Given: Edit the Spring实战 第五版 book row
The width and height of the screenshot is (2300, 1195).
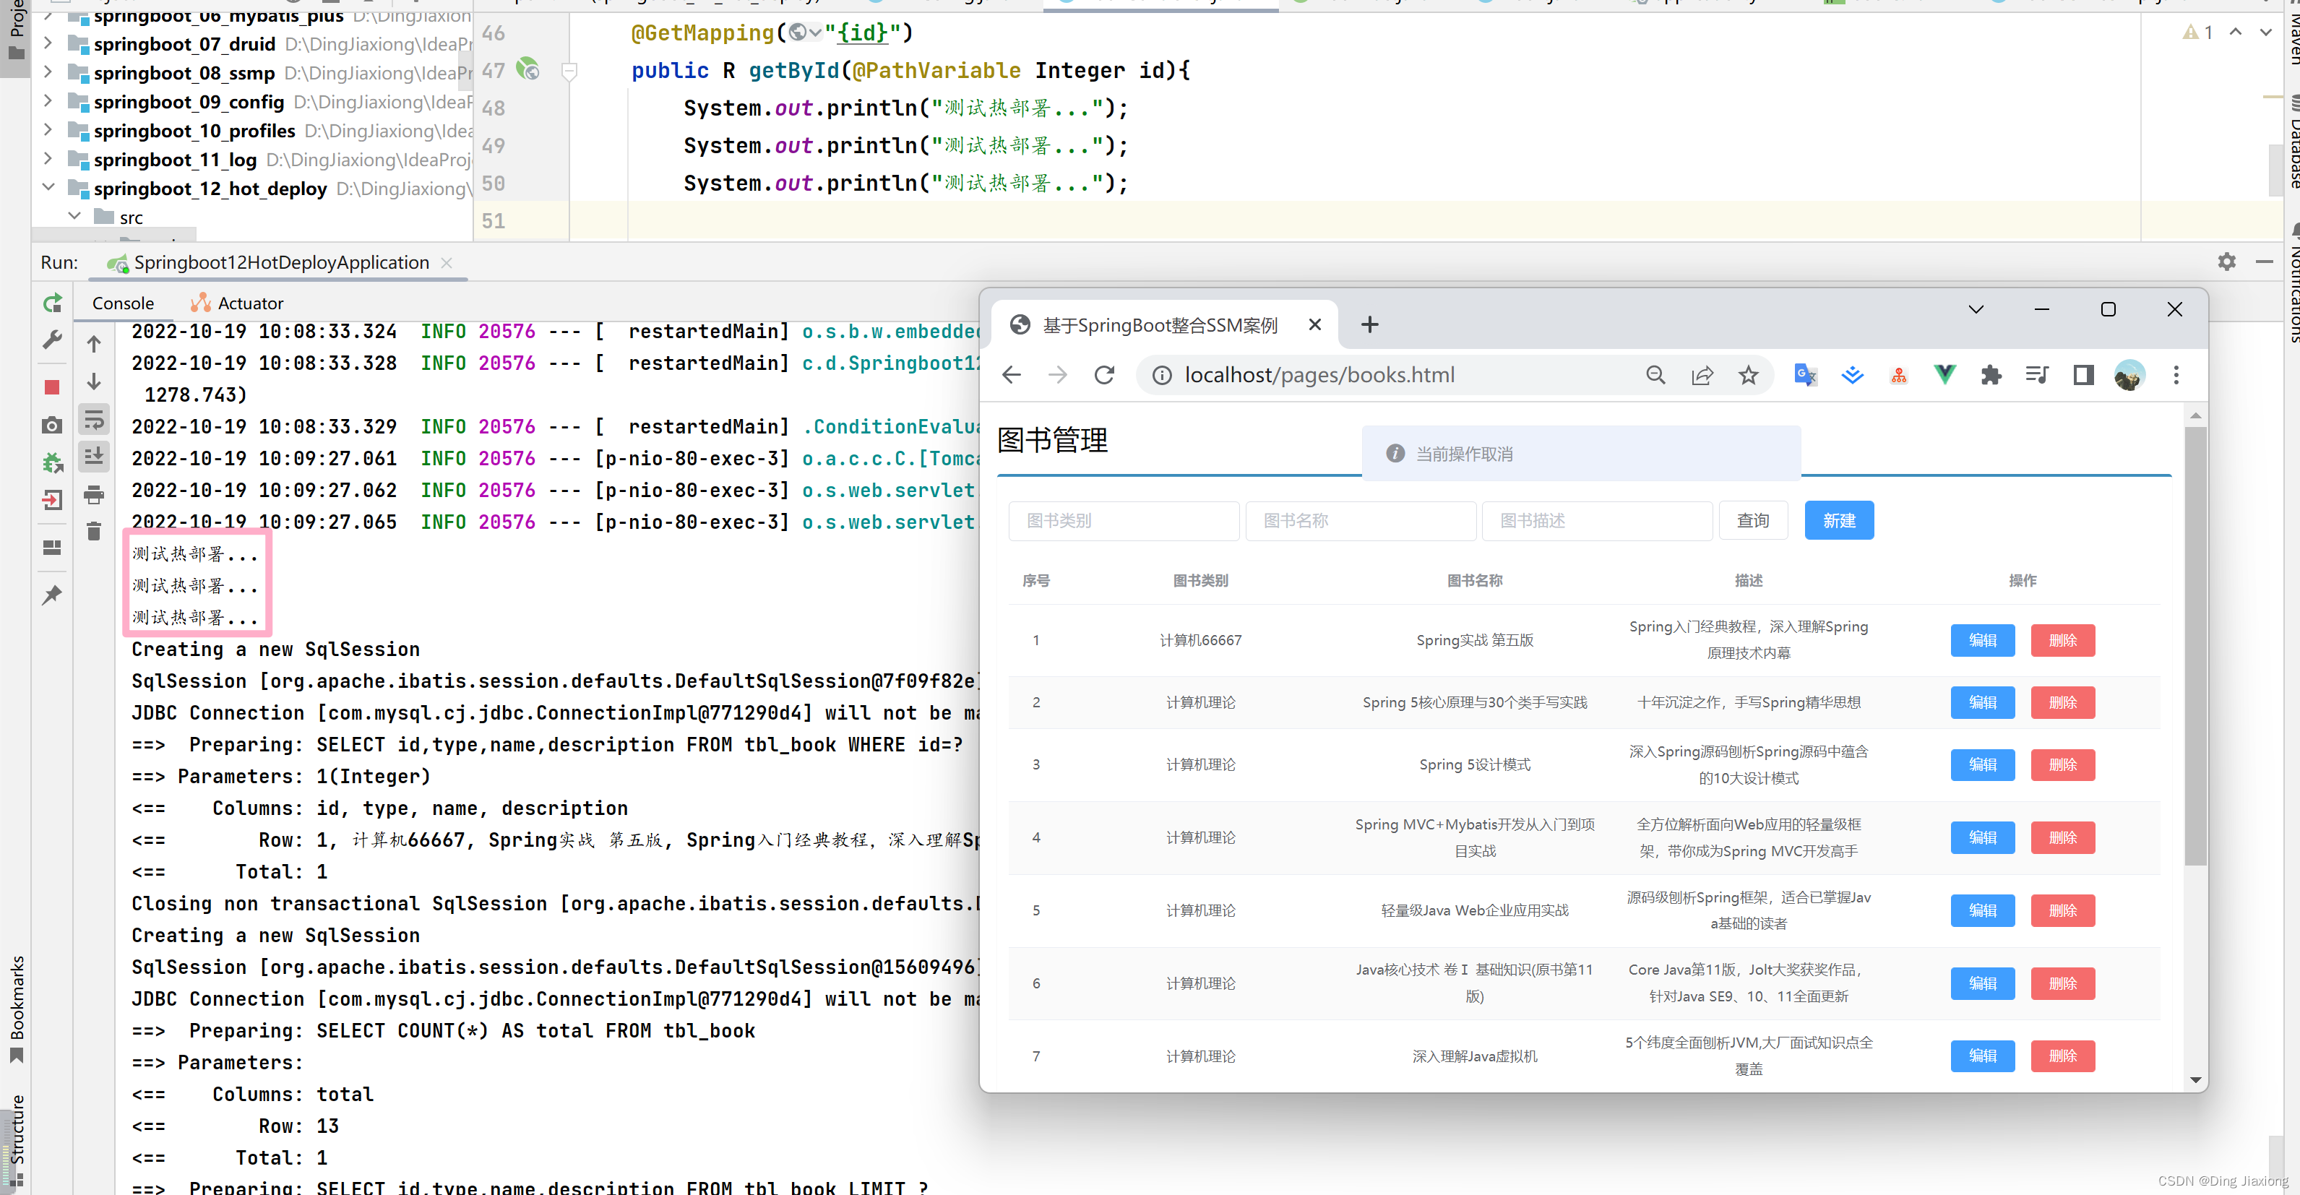Looking at the screenshot, I should [1982, 640].
